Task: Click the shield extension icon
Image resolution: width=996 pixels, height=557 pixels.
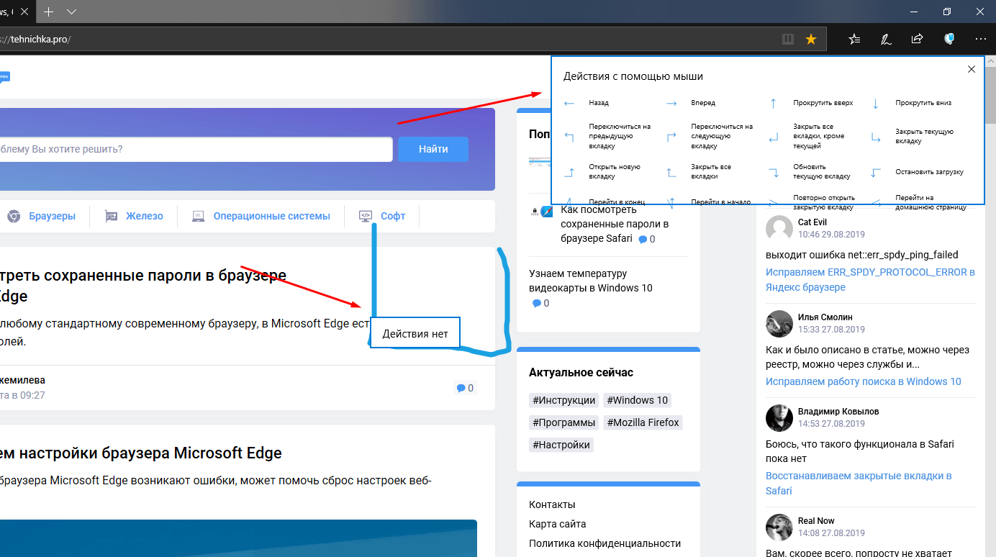Action: pos(949,39)
